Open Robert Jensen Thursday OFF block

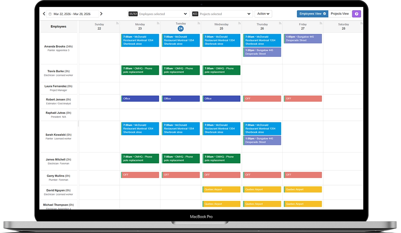[262, 99]
